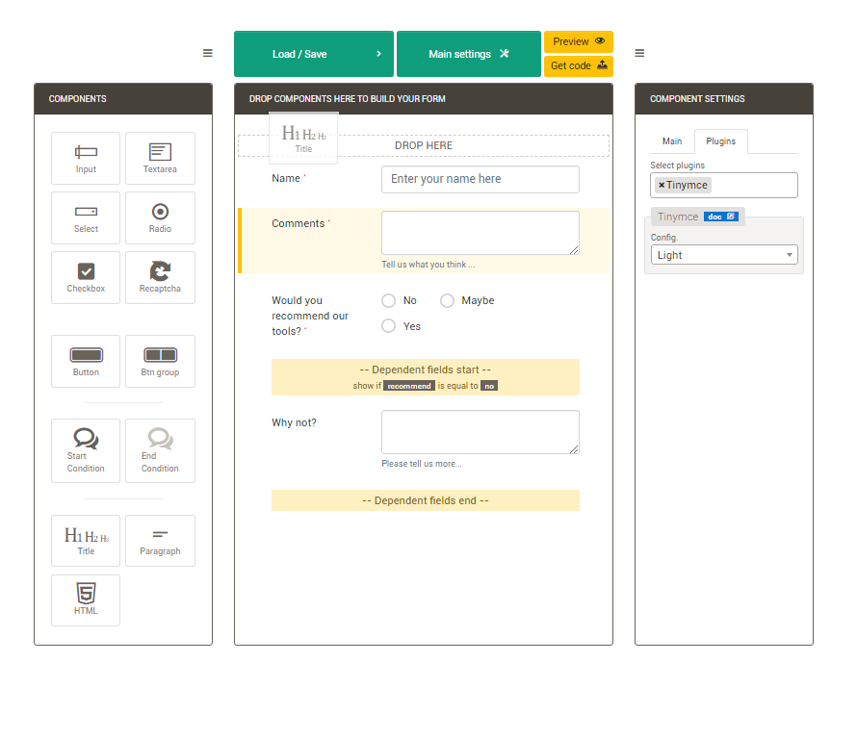The width and height of the screenshot is (857, 739).
Task: Choose the "Maybe" radio option
Action: point(447,301)
